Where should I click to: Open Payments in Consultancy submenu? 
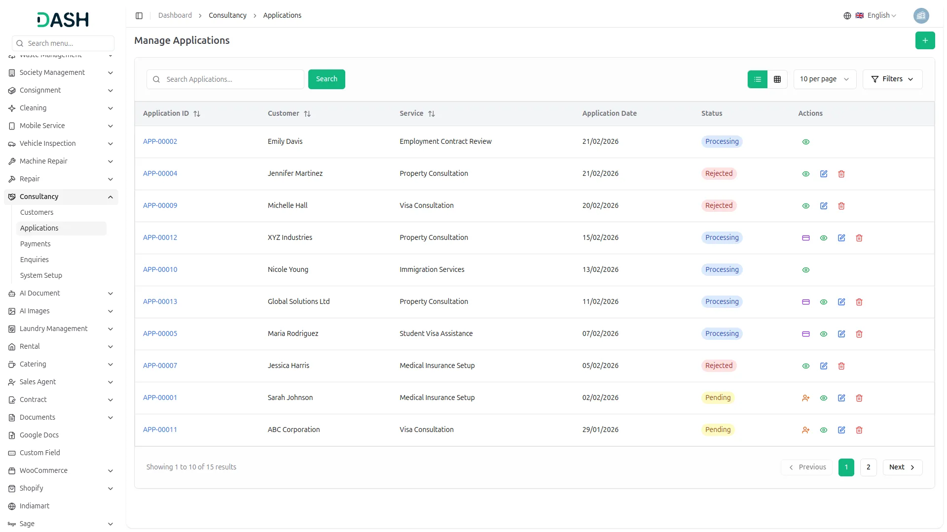(36, 244)
